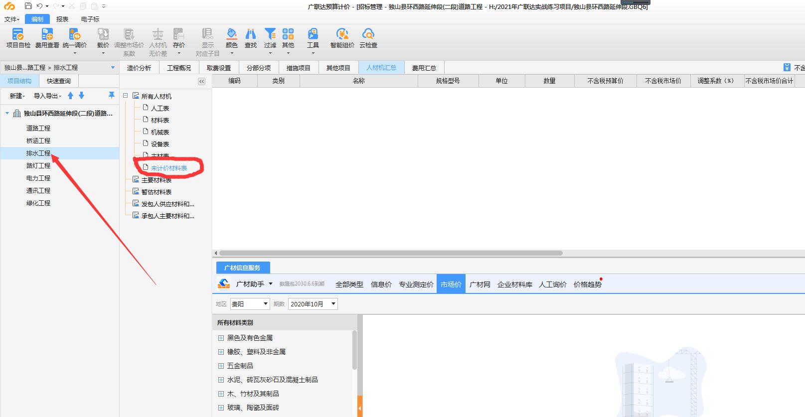
Task: Click the 人工询价 link
Action: 553,284
